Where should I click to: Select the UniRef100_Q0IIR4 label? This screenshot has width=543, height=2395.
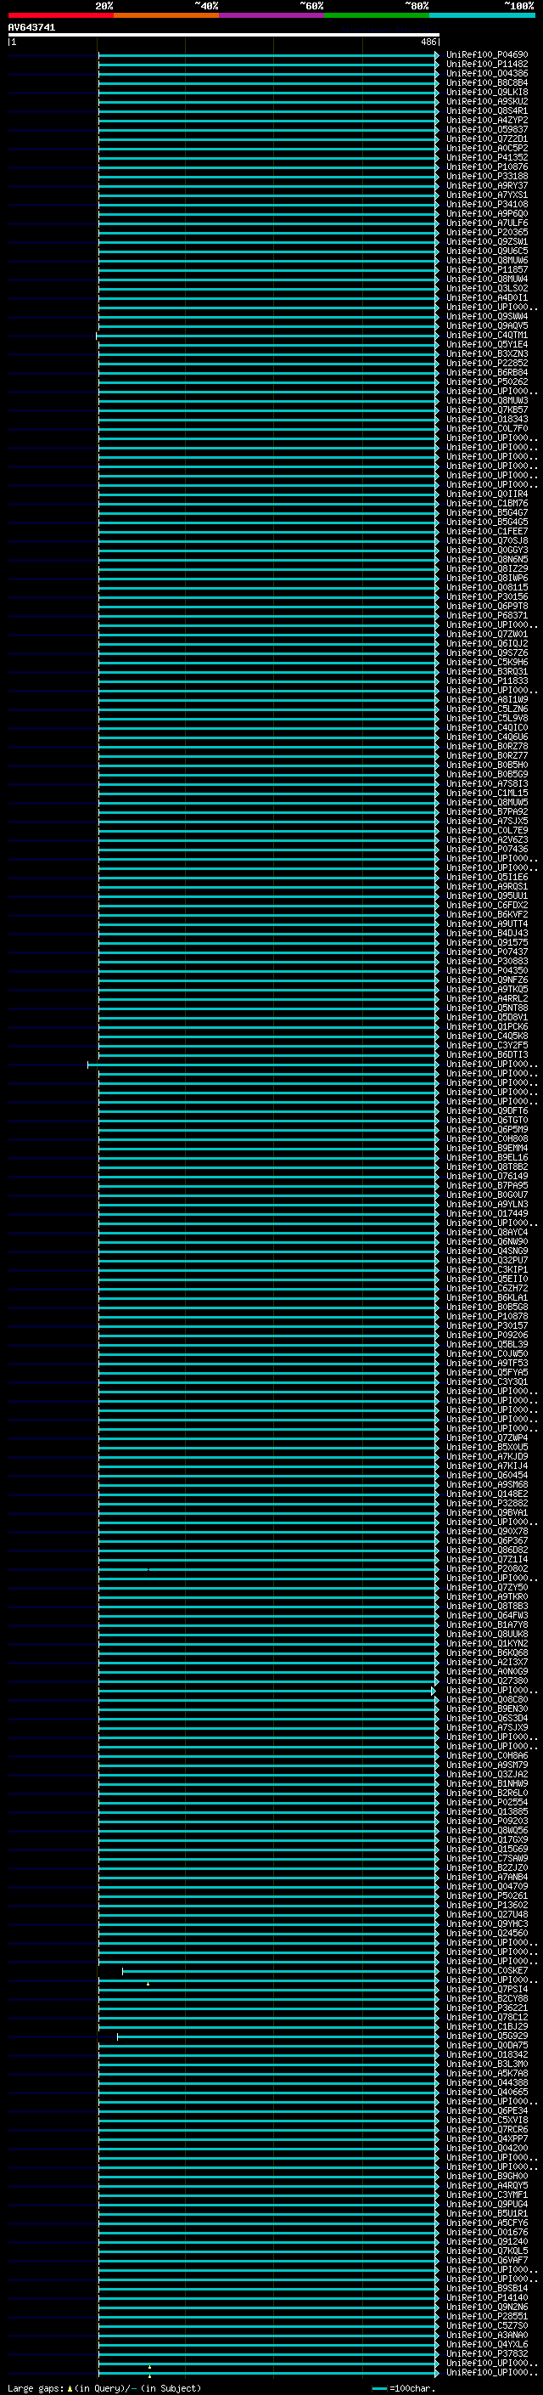(x=487, y=494)
